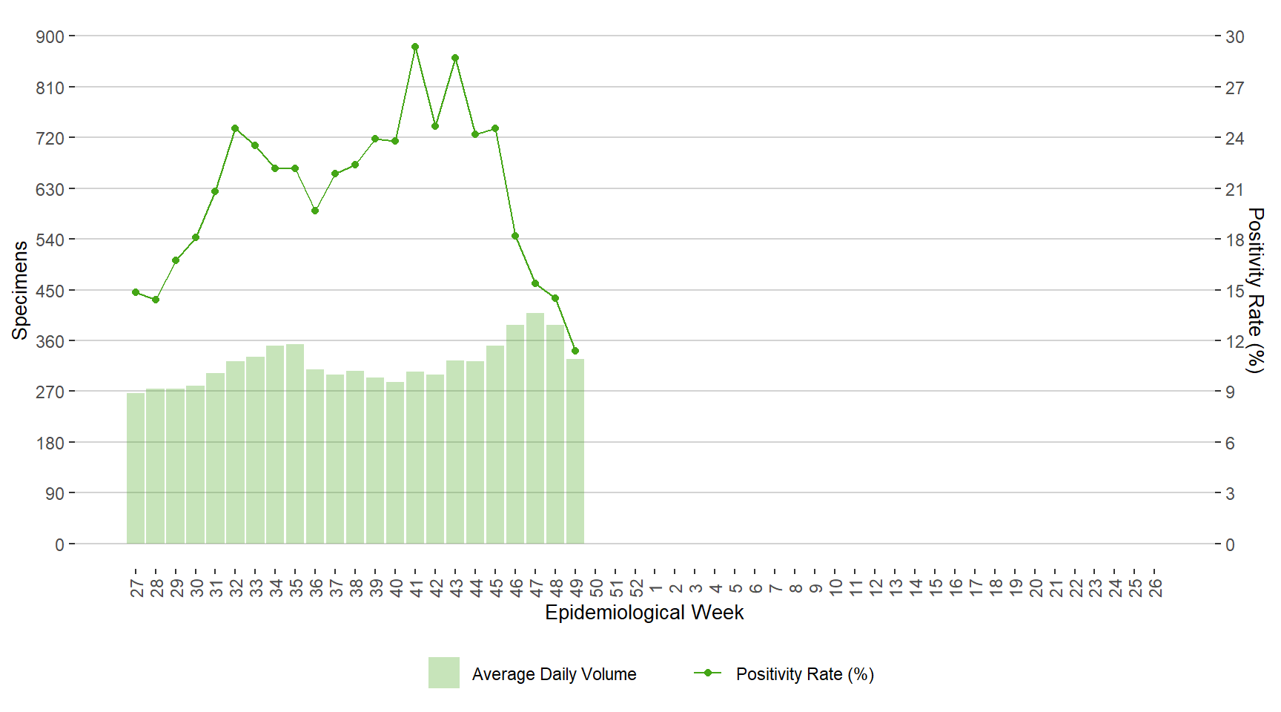1281x712 pixels.
Task: Click the week 49 volume bar
Action: click(575, 452)
